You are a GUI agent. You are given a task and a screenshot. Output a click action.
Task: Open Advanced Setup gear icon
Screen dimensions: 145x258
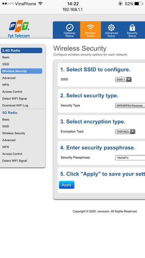pos(111,28)
